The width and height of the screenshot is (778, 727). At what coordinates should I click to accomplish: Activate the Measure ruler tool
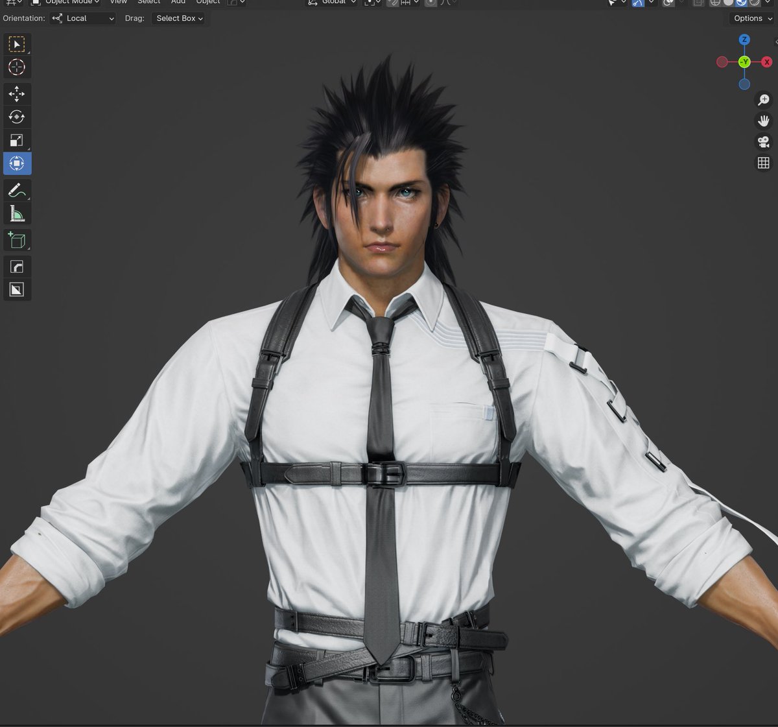[x=17, y=213]
